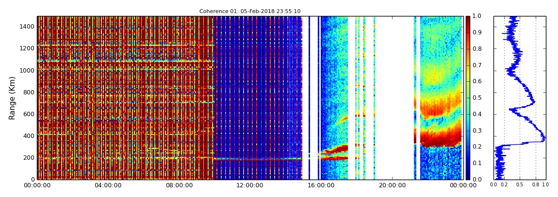This screenshot has height=197, width=558.
Task: Click the 04:00:00 time axis tick label
Action: [107, 185]
